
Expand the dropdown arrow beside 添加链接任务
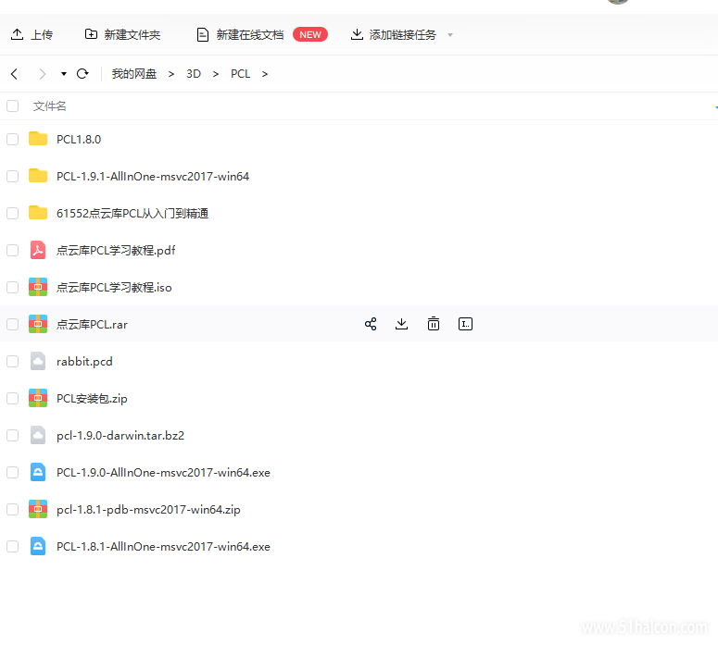click(450, 35)
